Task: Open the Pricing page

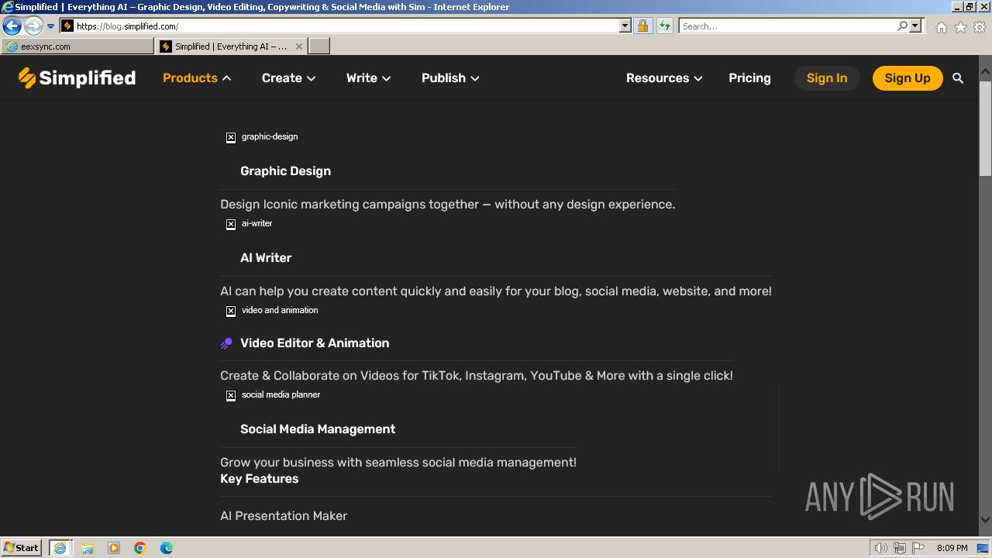Action: (749, 78)
